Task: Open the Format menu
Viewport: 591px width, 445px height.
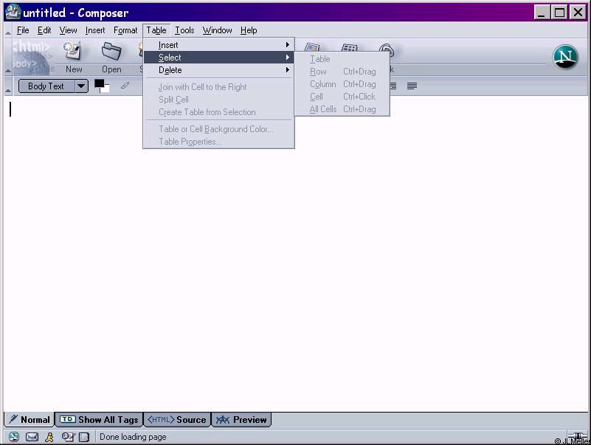Action: click(x=125, y=30)
